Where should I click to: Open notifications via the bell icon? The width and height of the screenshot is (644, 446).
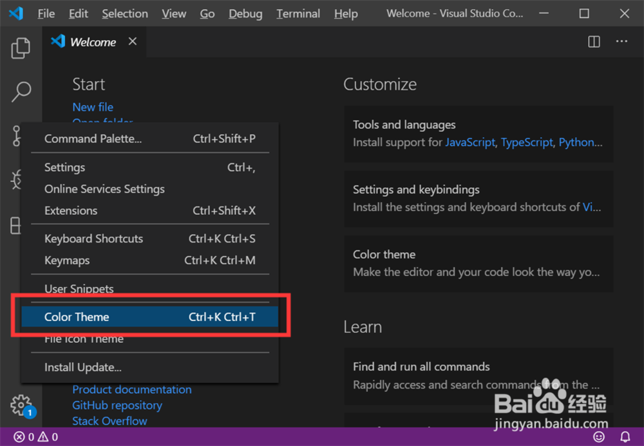tap(624, 436)
